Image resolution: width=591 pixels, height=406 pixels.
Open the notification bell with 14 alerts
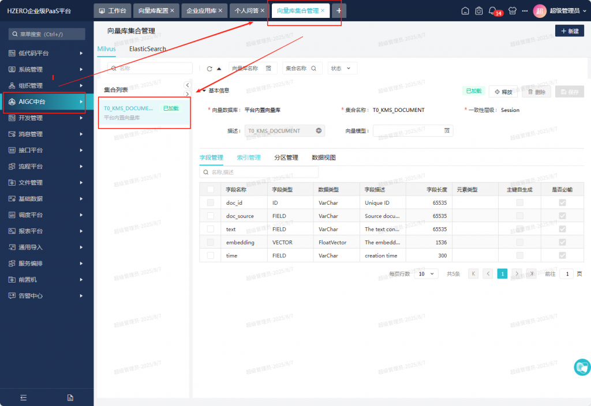pyautogui.click(x=493, y=11)
